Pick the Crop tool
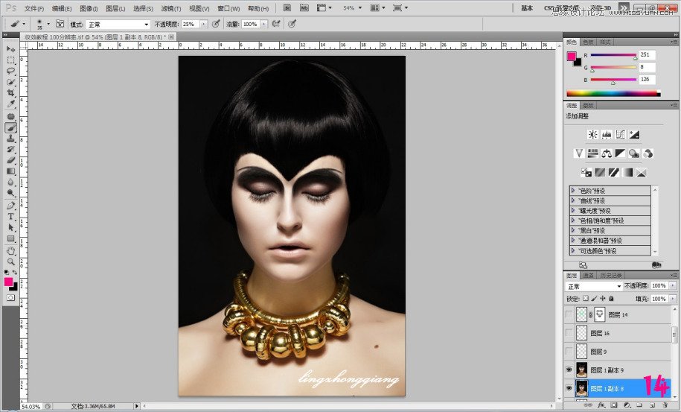681x412 pixels. coord(11,93)
